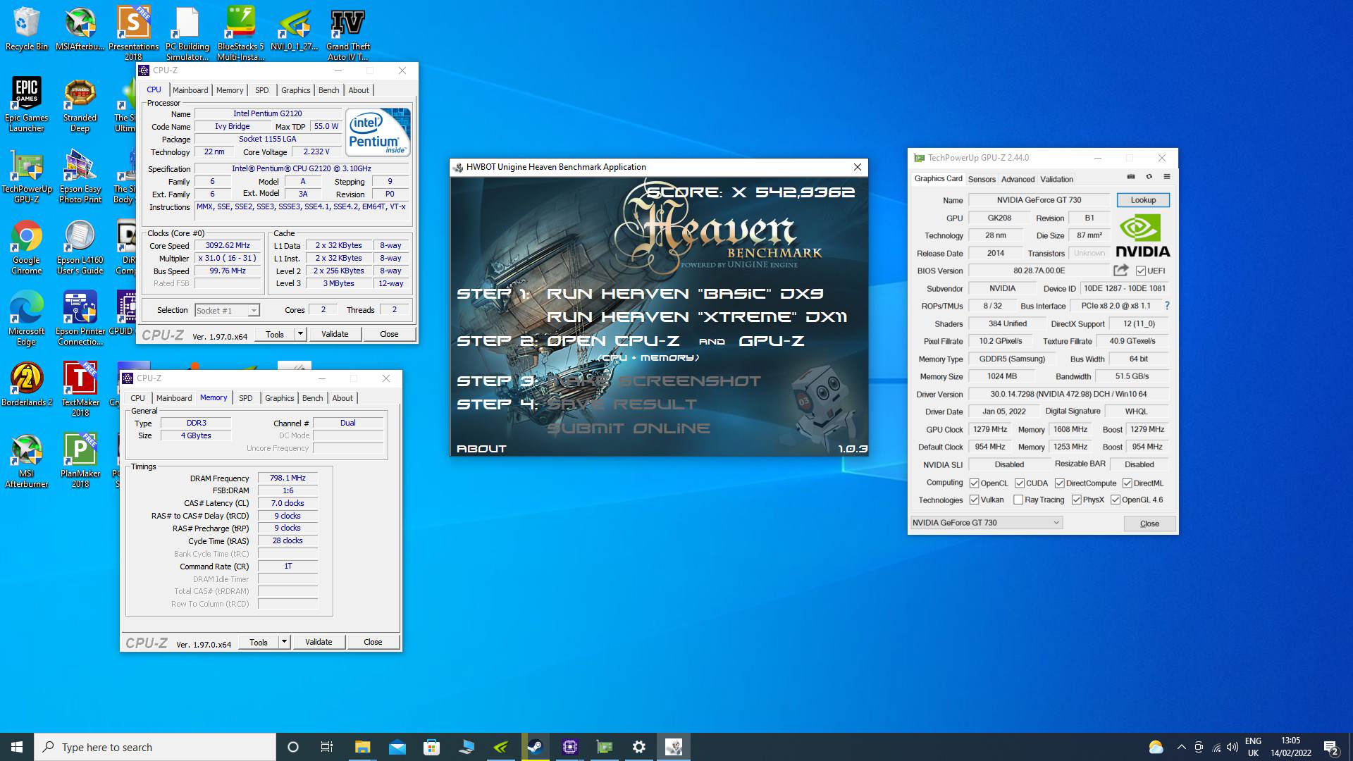Click RUN HEAVEN "BASIC" DX9 step
The width and height of the screenshot is (1353, 761).
(x=685, y=293)
